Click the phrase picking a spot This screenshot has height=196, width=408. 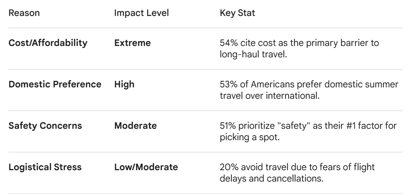[250, 137]
